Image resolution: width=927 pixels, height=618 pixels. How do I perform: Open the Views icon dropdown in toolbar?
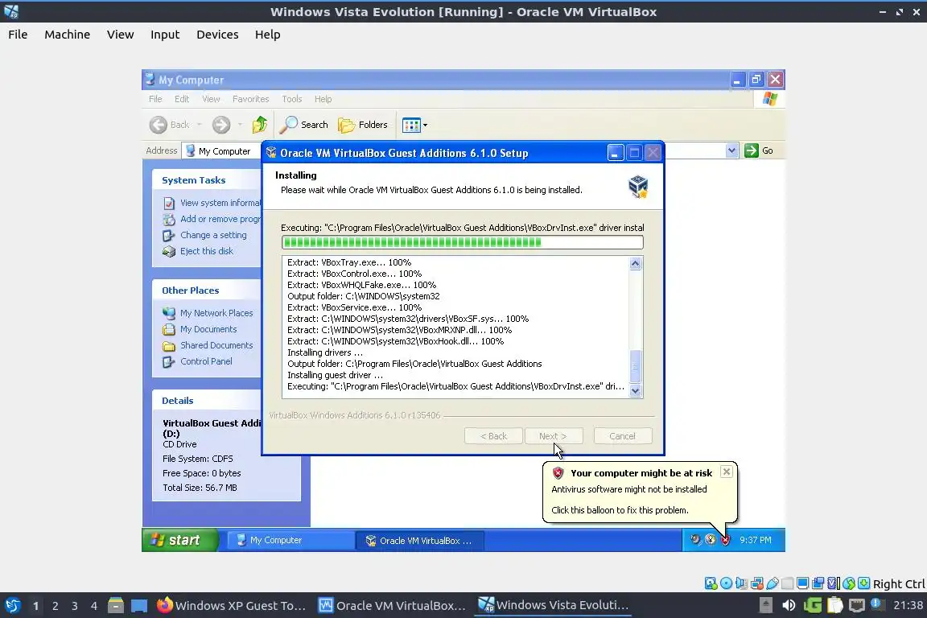click(x=414, y=125)
